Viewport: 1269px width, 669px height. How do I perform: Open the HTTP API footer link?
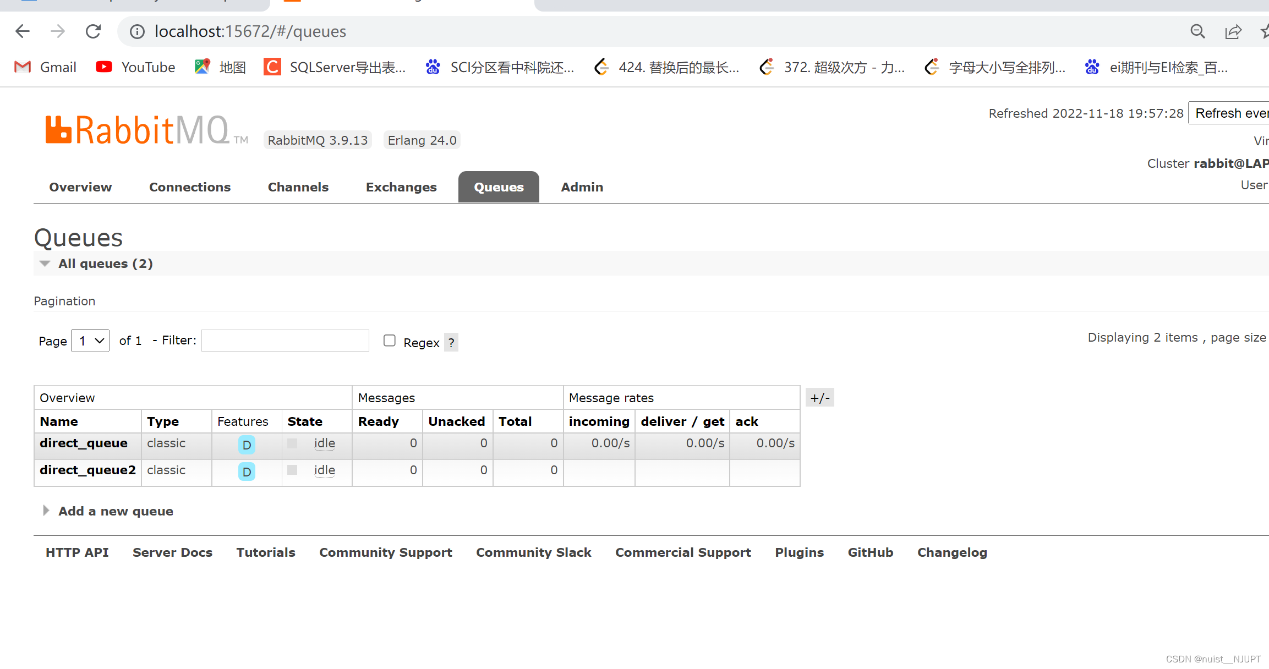click(x=77, y=552)
